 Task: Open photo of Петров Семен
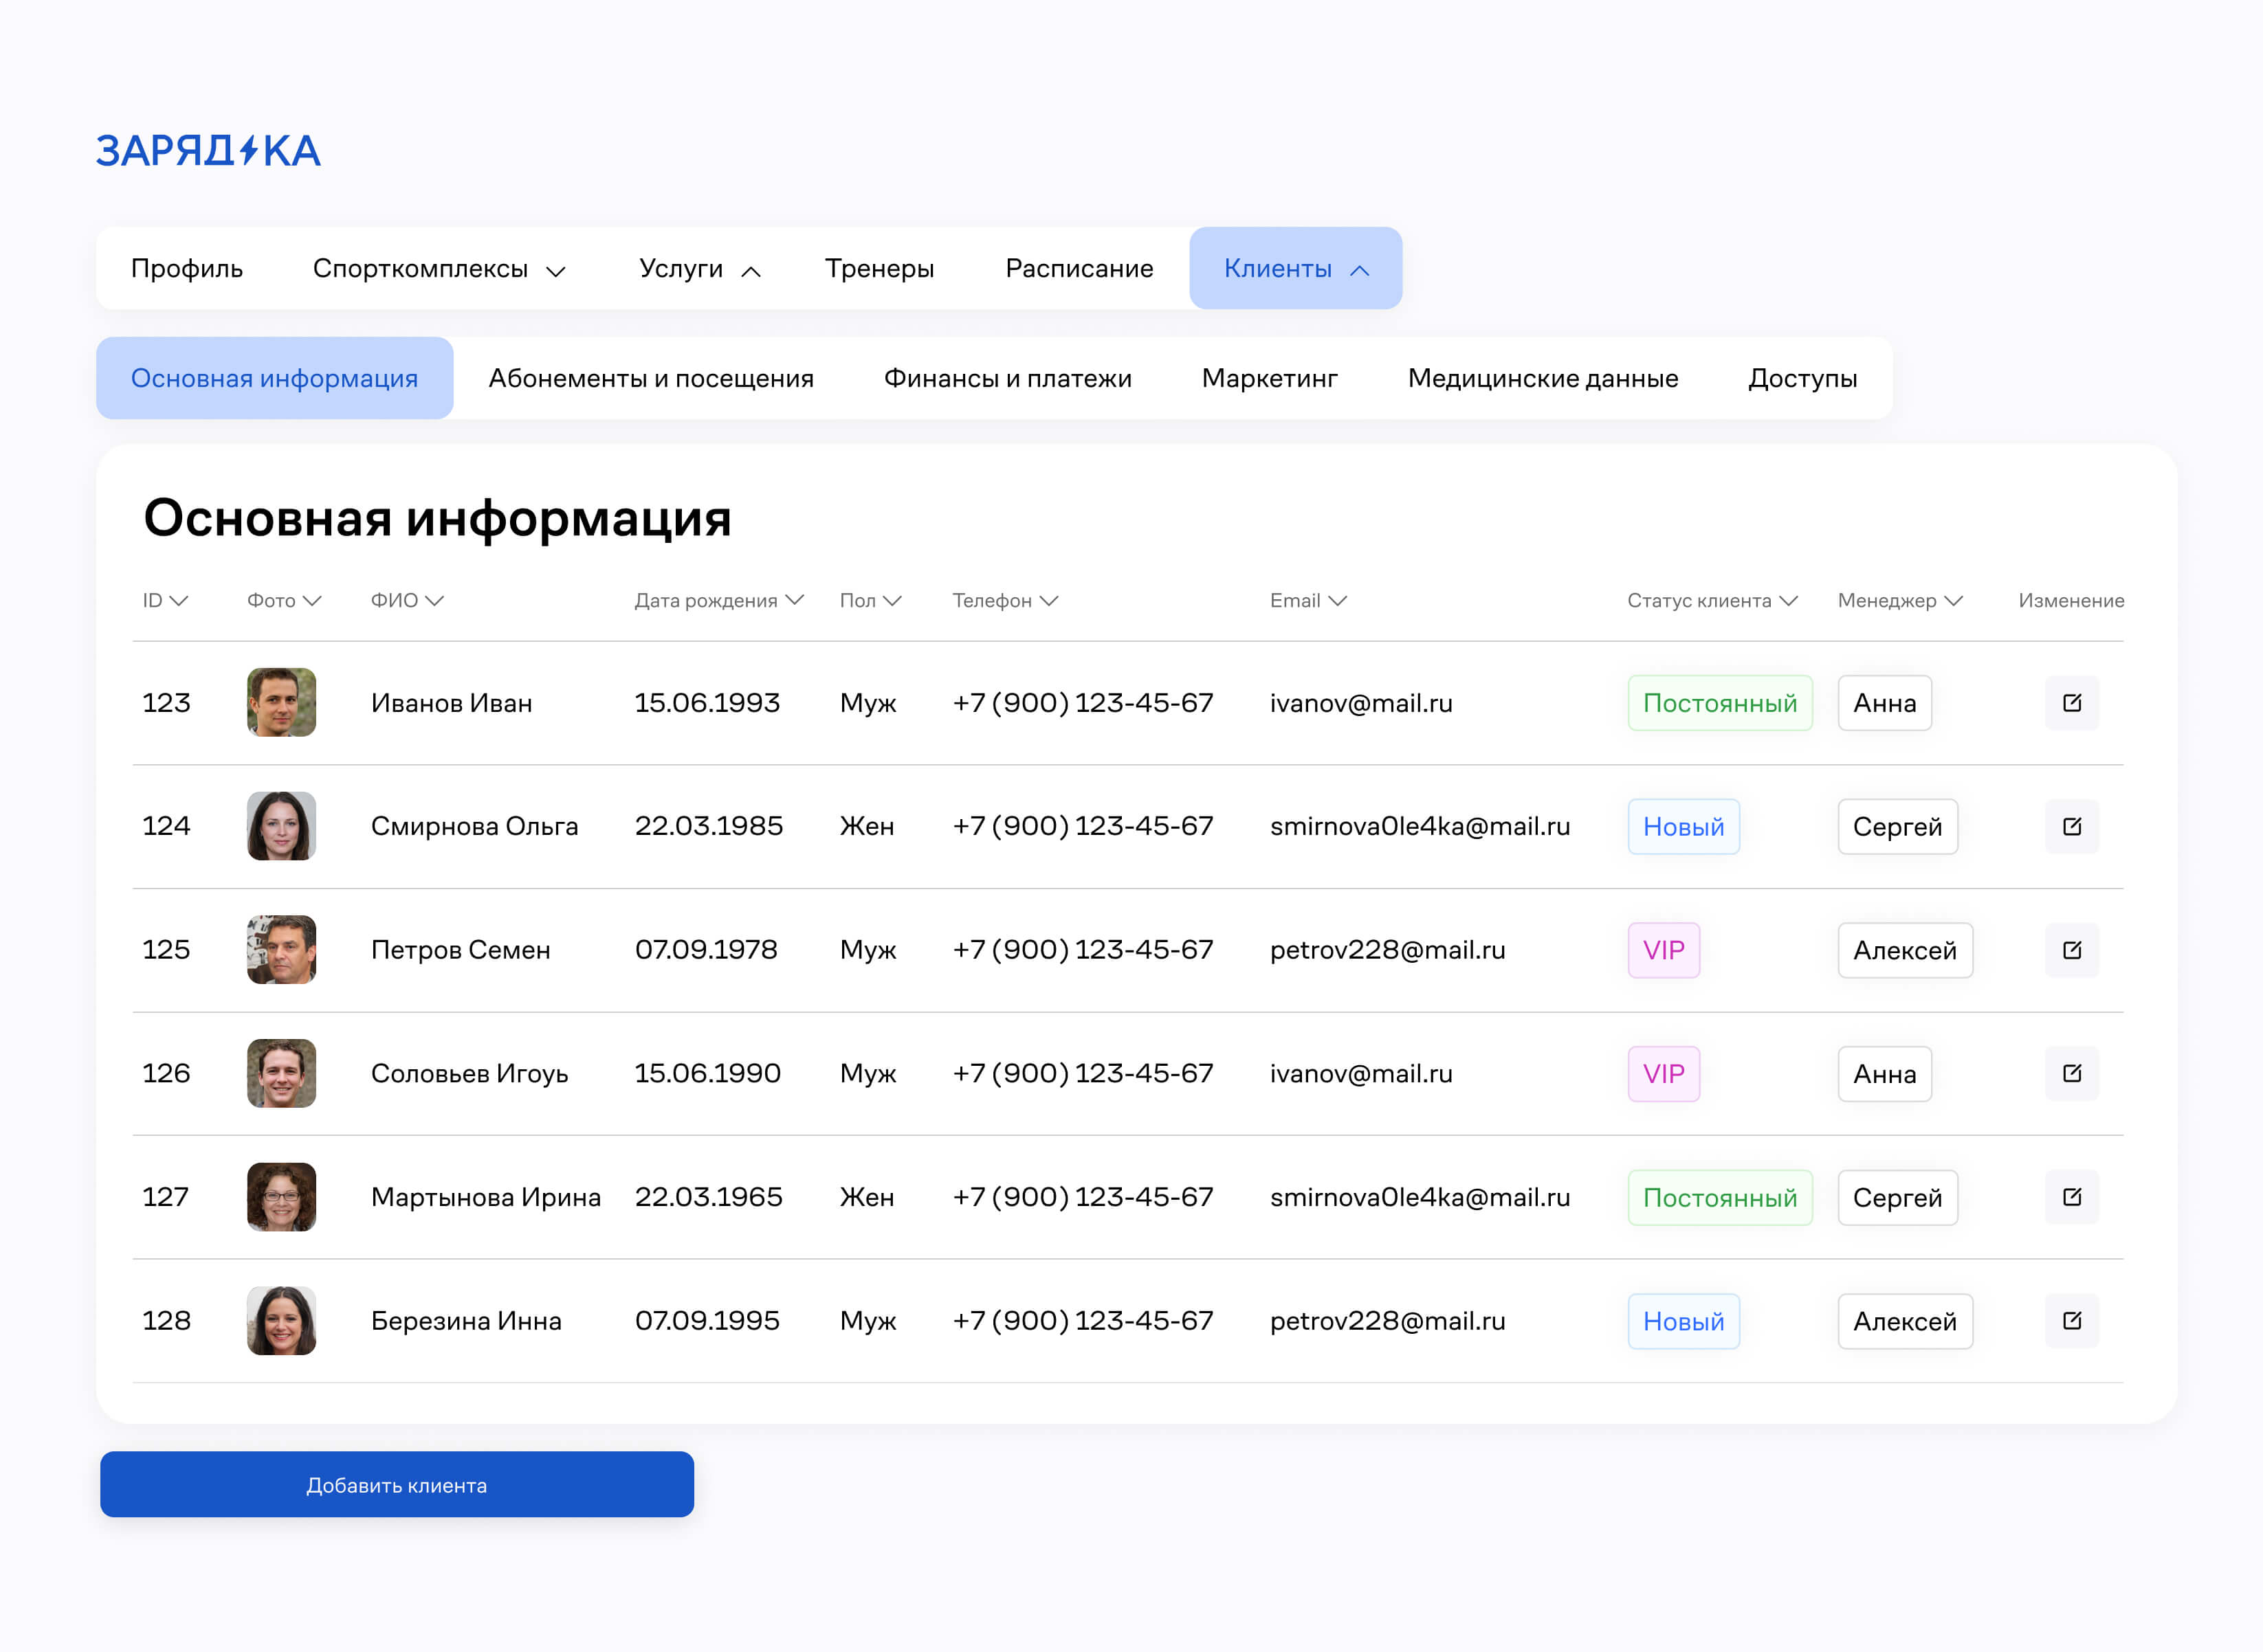click(281, 950)
